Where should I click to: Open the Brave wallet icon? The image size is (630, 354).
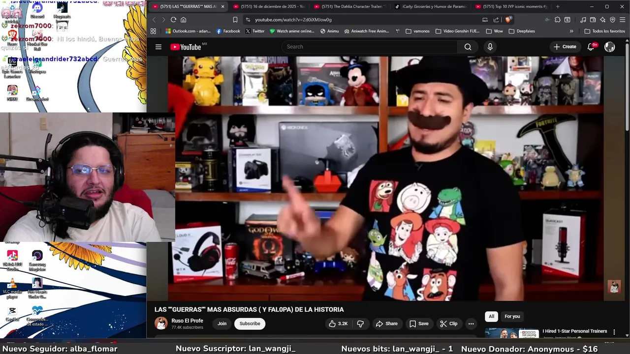593,20
